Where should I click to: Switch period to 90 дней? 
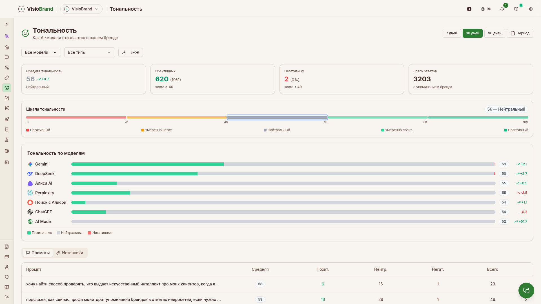(495, 33)
